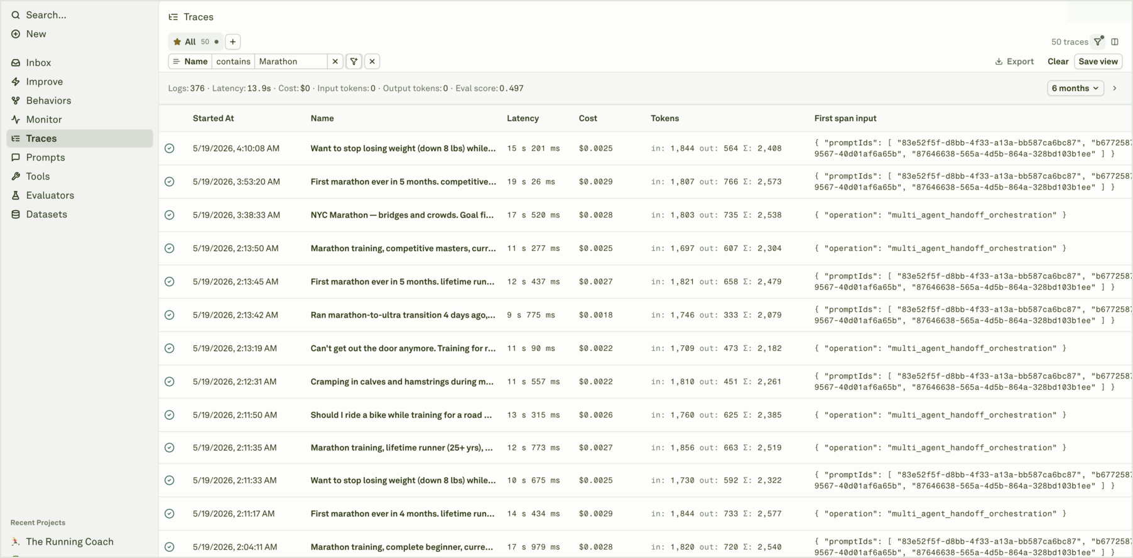Click the Evaluators flask icon
This screenshot has height=558, width=1133.
tap(16, 195)
